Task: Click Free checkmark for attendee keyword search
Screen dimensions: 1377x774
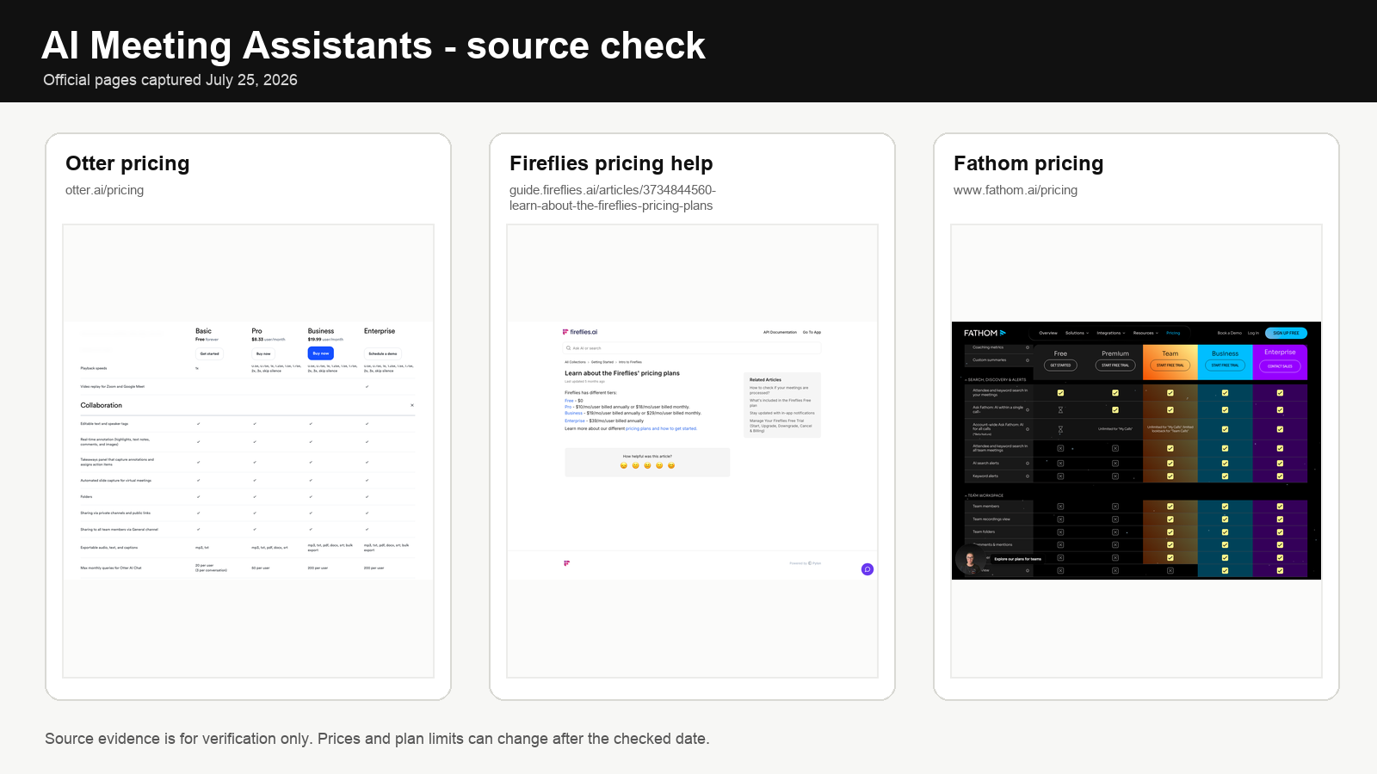Action: (x=1060, y=393)
